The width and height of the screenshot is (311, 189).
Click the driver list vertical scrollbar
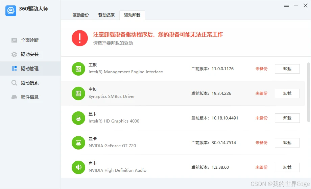click(x=308, y=92)
